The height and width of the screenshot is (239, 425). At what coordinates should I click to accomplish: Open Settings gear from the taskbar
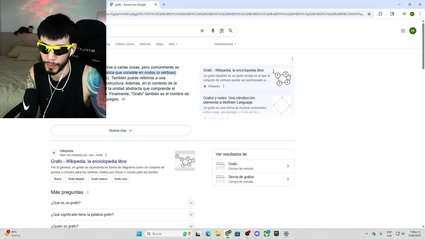286,234
